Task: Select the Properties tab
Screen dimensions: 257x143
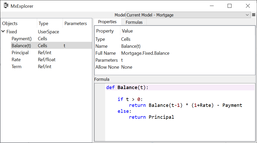Action: click(107, 22)
